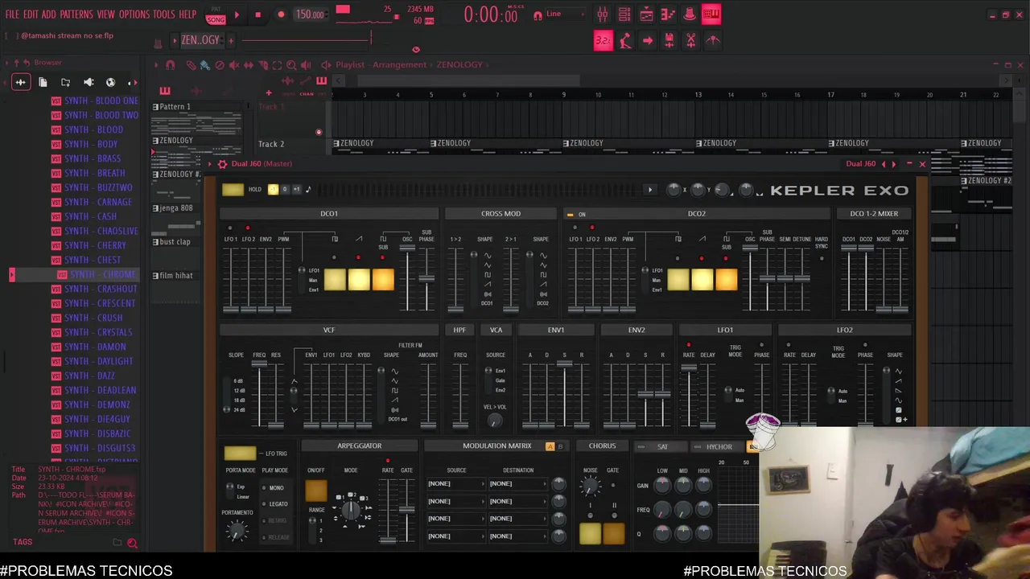Select the playlist pencil draw tool
1030x579 pixels.
pos(191,64)
